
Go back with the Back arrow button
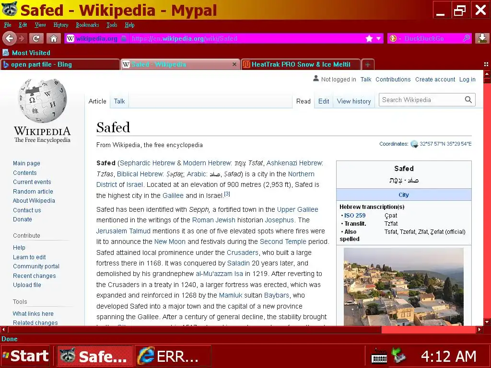click(10, 38)
